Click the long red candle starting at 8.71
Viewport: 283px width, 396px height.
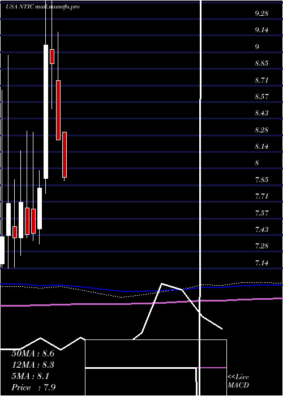[x=58, y=110]
